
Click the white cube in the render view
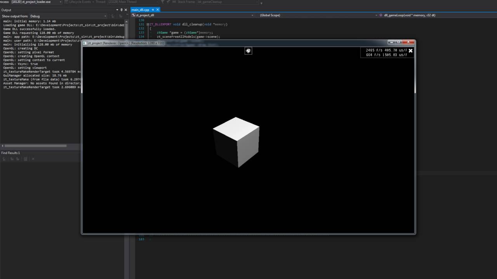click(236, 142)
